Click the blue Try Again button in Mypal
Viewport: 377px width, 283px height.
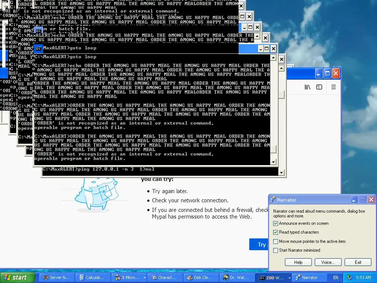point(259,245)
